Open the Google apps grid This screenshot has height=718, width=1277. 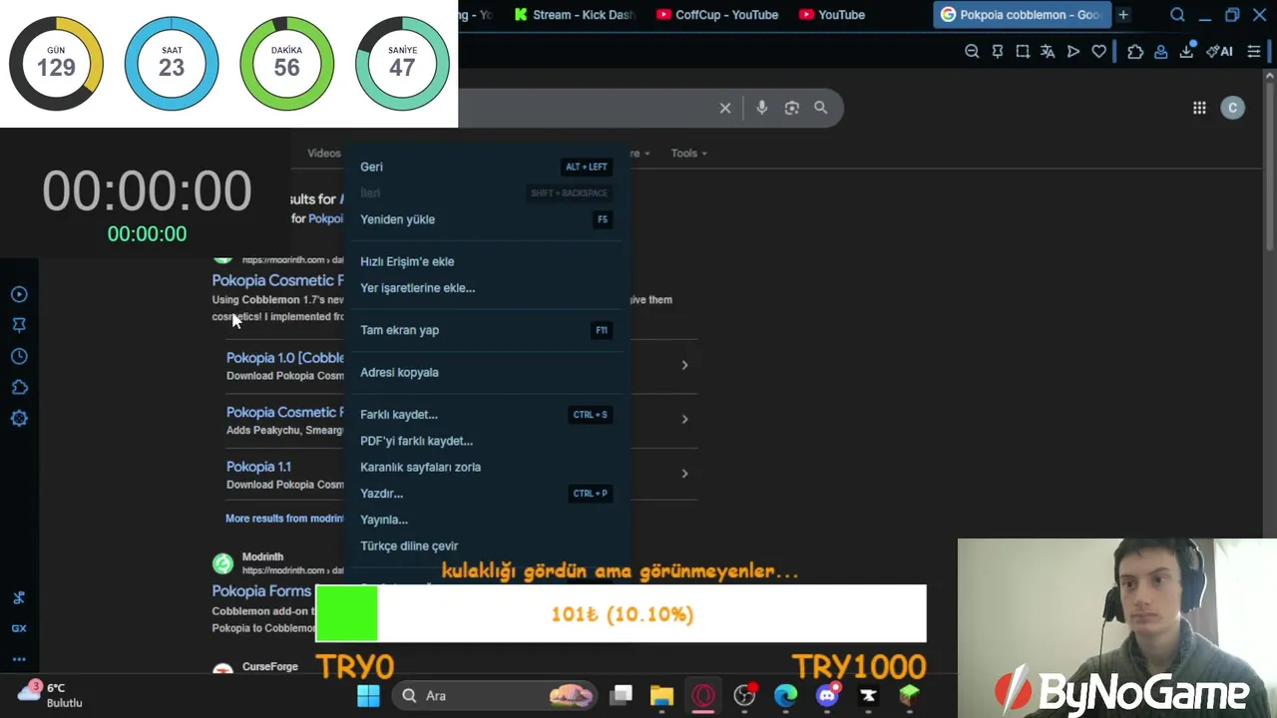[1199, 108]
